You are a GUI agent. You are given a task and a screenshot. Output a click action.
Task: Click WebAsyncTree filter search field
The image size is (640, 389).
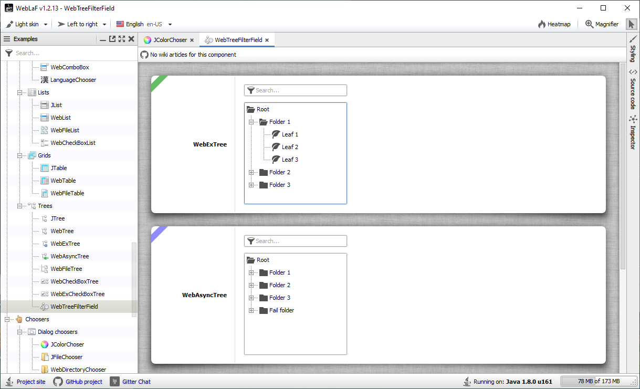pos(296,241)
